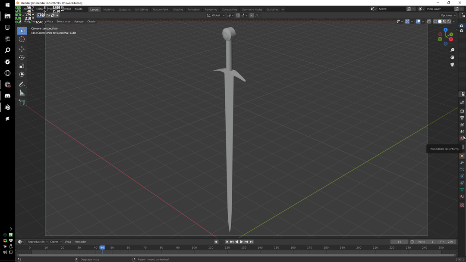Click the current frame field showing 44

(x=399, y=241)
